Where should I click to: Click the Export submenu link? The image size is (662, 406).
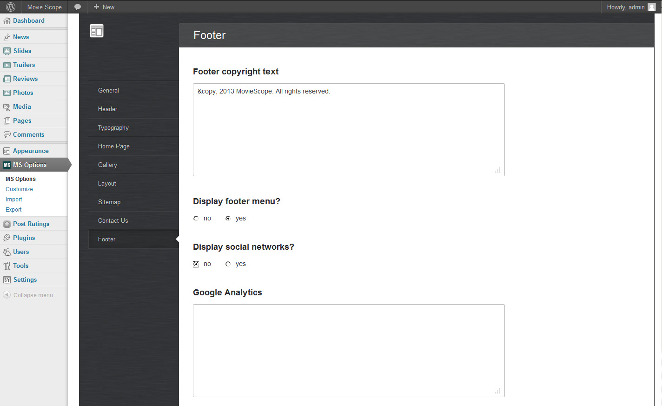point(13,210)
